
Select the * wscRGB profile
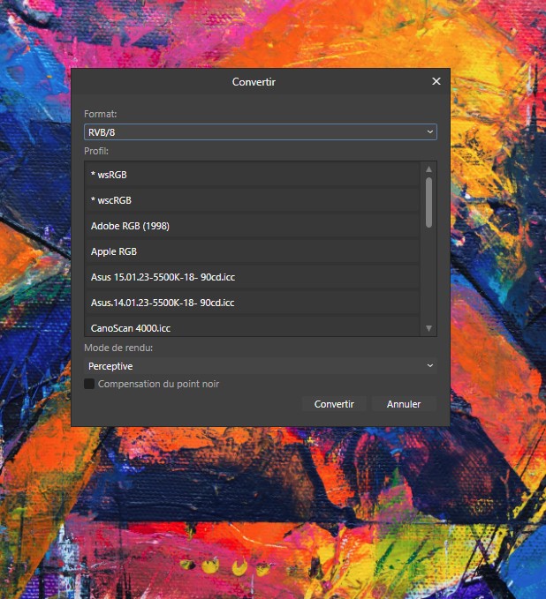(253, 200)
